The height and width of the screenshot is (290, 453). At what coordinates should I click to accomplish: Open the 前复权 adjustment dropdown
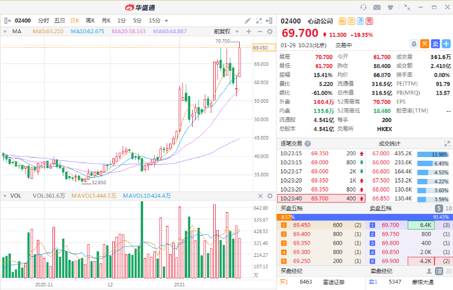point(225,31)
